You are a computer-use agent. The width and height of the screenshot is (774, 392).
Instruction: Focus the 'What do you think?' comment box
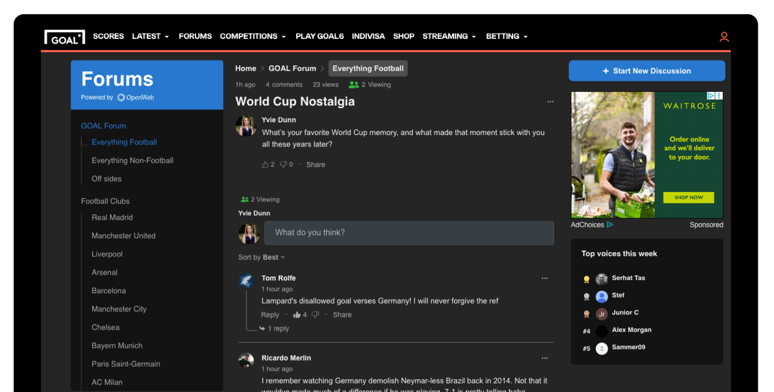[x=409, y=233]
